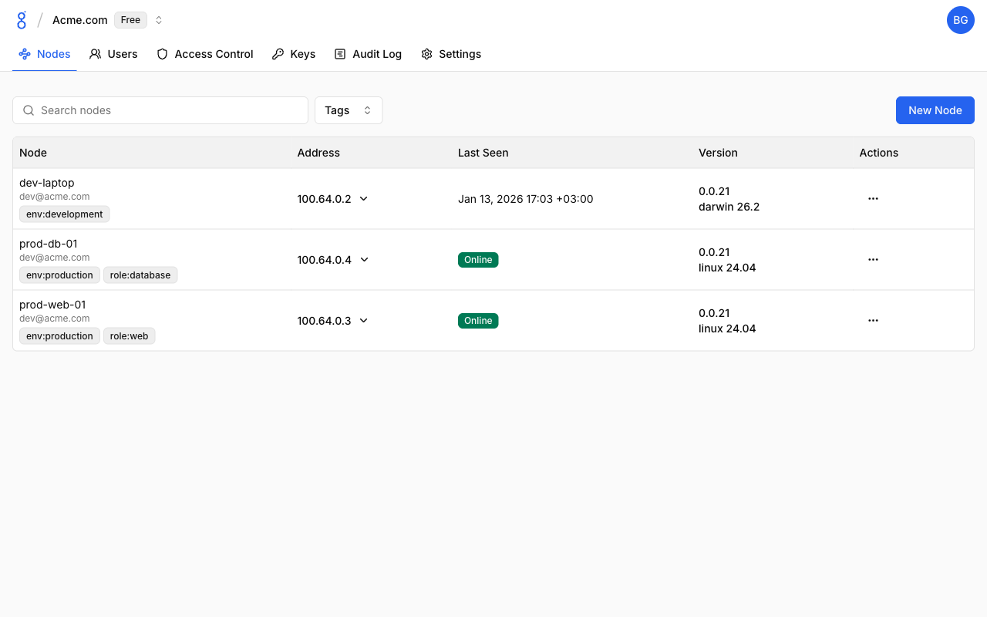Click the search magnifier icon
The image size is (987, 617).
tap(29, 110)
